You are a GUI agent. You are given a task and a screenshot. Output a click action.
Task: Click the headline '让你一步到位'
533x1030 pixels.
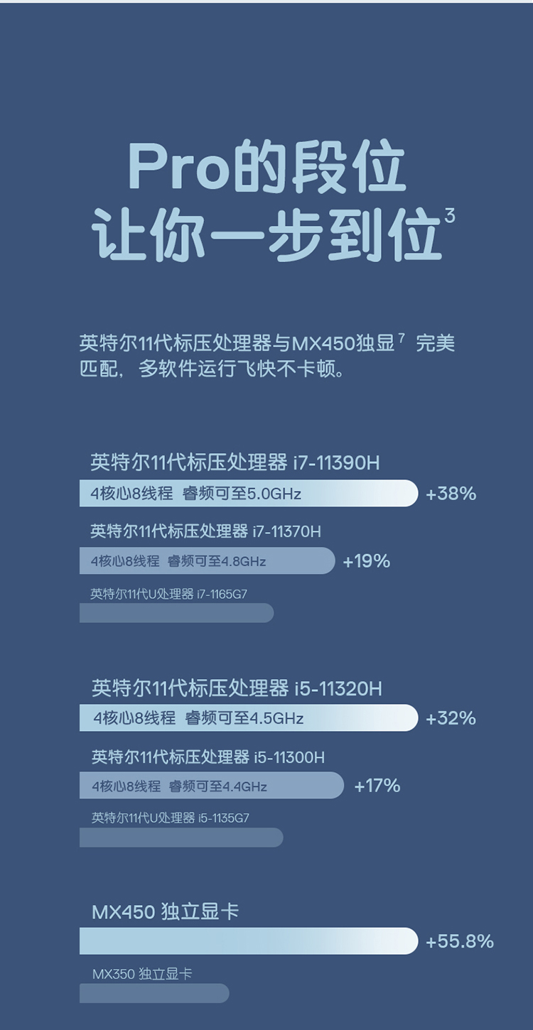pyautogui.click(x=266, y=234)
